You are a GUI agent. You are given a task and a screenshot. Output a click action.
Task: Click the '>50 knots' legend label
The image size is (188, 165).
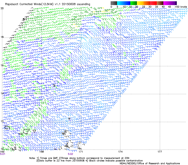click(181, 7)
